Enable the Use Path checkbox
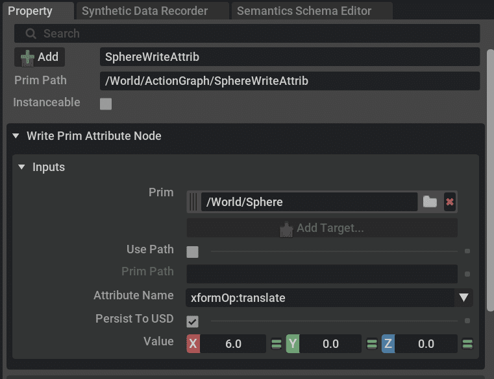The image size is (494, 379). [192, 251]
